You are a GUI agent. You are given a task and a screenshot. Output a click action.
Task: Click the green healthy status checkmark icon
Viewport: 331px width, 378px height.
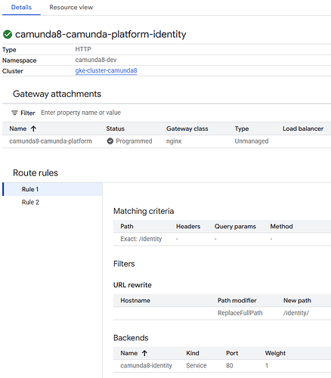[x=8, y=35]
